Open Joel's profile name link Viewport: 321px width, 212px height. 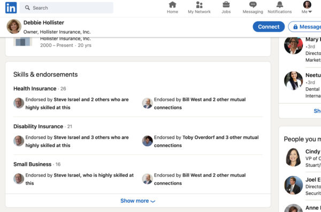(313, 180)
